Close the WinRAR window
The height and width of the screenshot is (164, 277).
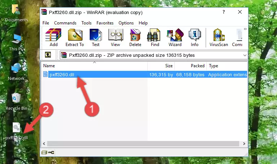(240, 12)
